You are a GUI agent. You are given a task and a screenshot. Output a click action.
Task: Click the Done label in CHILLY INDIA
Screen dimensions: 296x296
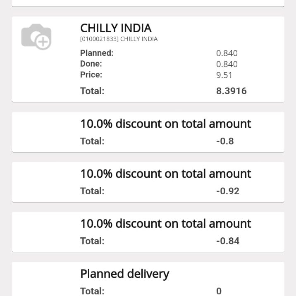[x=91, y=64]
